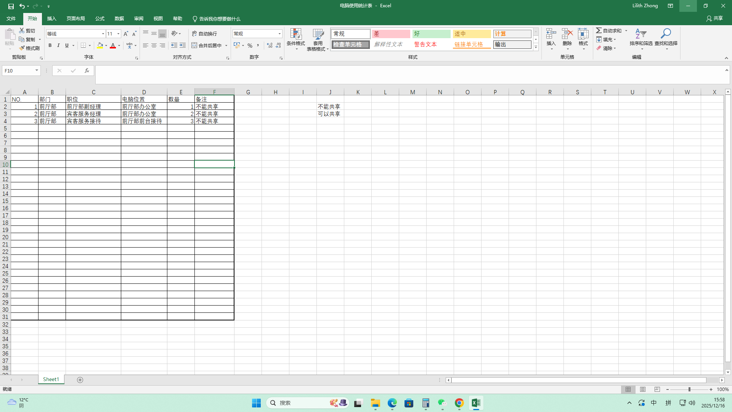732x412 pixels.
Task: Click the Merge and Center icon
Action: [x=194, y=45]
